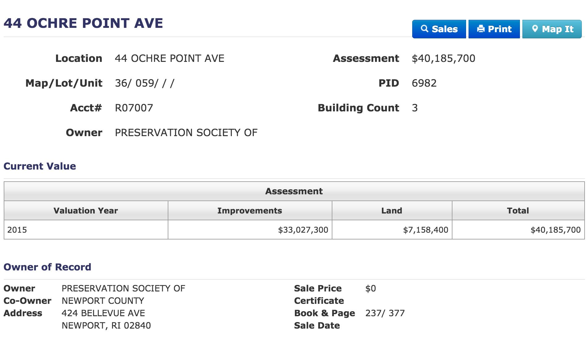Click the Improvements column header

250,211
